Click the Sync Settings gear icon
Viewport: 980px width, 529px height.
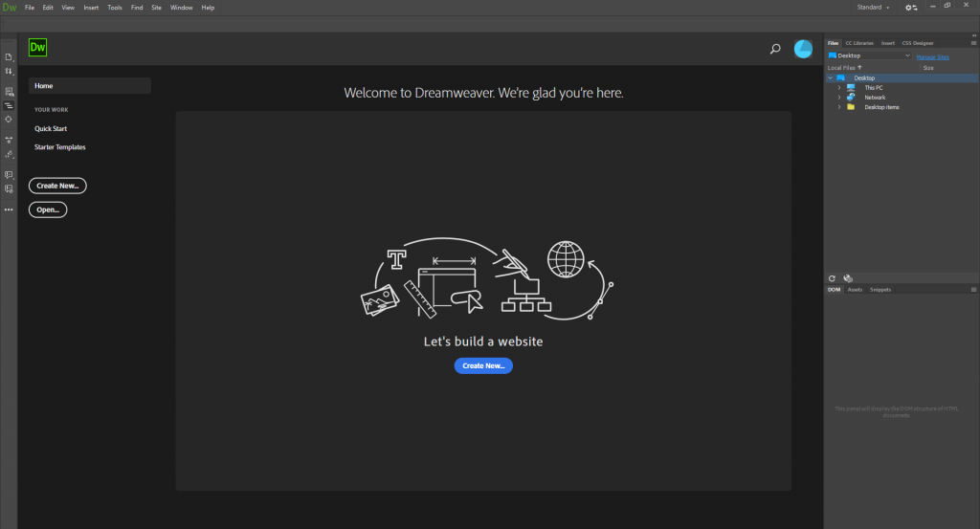coord(911,8)
